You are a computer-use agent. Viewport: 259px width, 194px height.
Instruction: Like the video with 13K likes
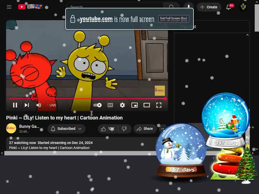[x=108, y=129]
